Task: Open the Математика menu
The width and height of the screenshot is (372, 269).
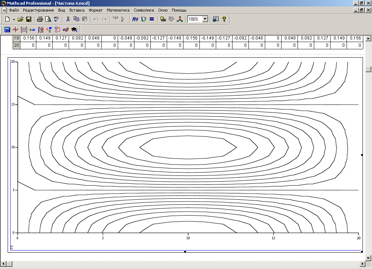Action: click(x=118, y=10)
